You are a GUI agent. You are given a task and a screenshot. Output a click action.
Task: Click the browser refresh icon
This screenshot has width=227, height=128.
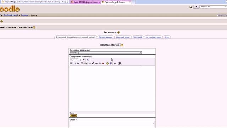[67, 2]
